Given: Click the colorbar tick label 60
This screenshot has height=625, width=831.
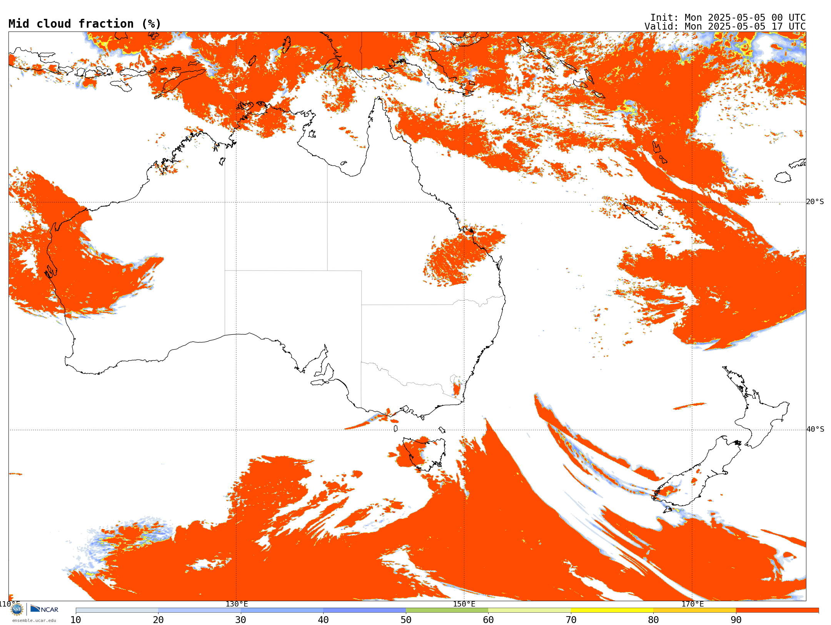Looking at the screenshot, I should tap(488, 620).
